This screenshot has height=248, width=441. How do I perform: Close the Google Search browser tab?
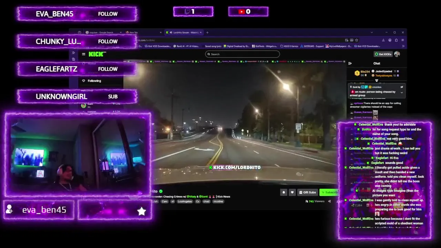pyautogui.click(x=121, y=32)
